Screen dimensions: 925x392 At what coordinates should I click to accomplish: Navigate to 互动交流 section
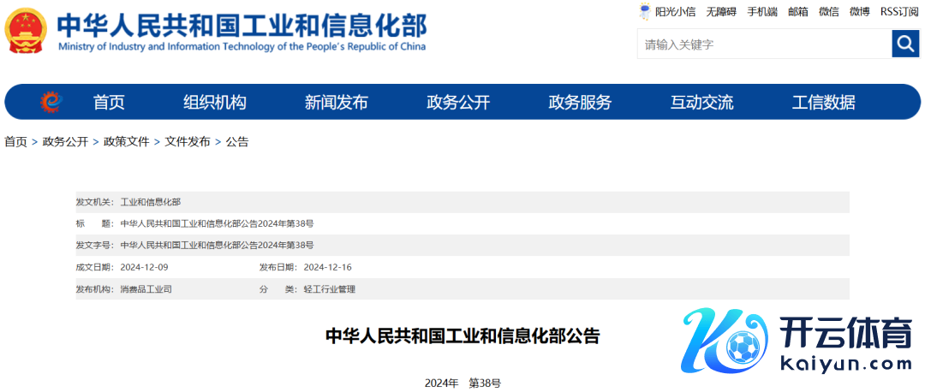coord(701,103)
